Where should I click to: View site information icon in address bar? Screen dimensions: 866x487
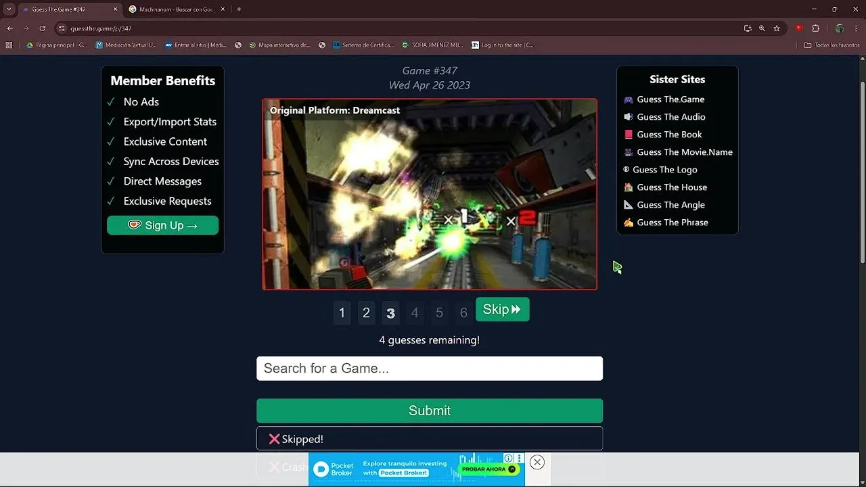[x=62, y=28]
